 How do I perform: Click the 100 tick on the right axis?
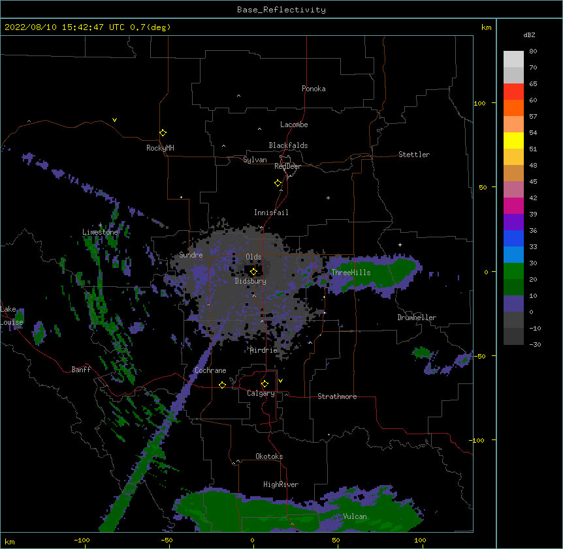coord(479,103)
